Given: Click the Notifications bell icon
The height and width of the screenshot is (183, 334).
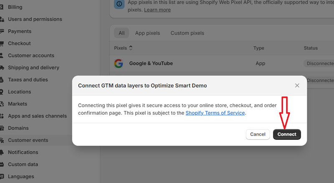Looking at the screenshot, I should pyautogui.click(x=2, y=153).
